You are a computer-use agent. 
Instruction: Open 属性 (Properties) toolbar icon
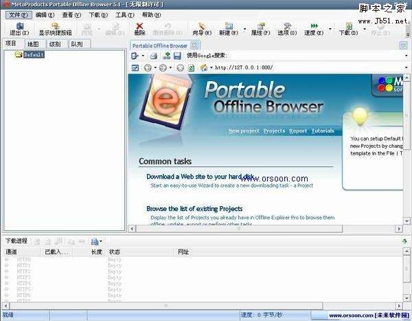coord(261,29)
